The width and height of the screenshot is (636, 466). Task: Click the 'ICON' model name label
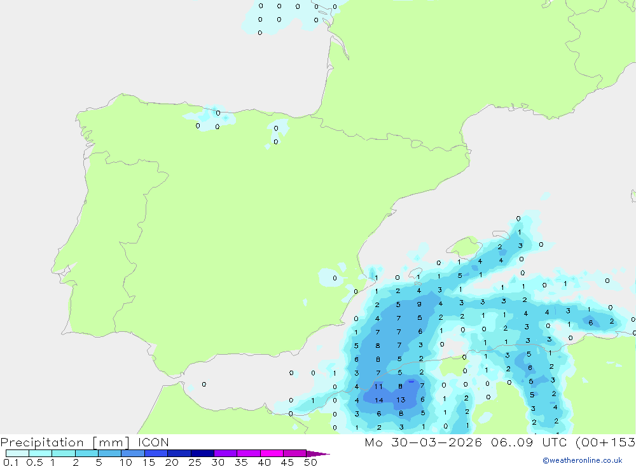[153, 442]
